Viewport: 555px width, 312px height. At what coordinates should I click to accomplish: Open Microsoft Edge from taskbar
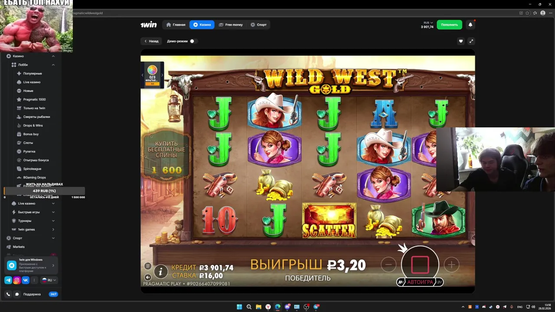pyautogui.click(x=277, y=307)
